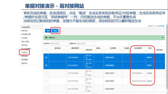Open document type link in row 202103270005

(x=109, y=89)
